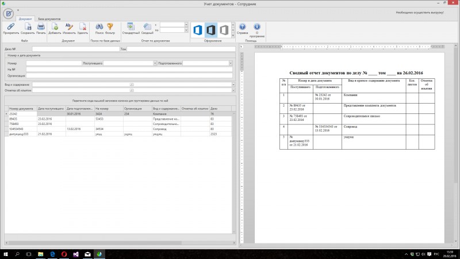
Task: Click the Прикрепить paperclip icon
Action: click(x=11, y=26)
